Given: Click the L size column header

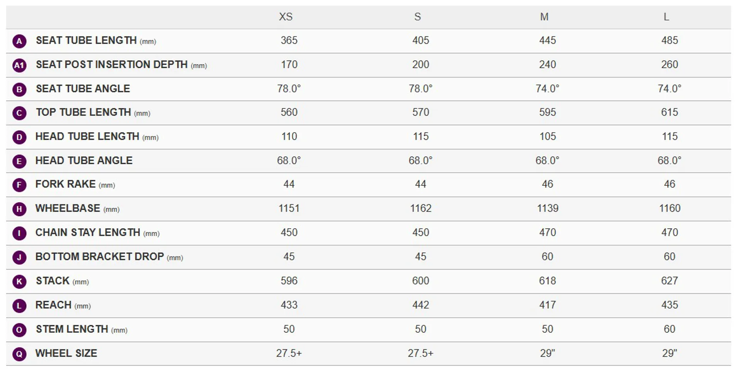Looking at the screenshot, I should (x=666, y=17).
